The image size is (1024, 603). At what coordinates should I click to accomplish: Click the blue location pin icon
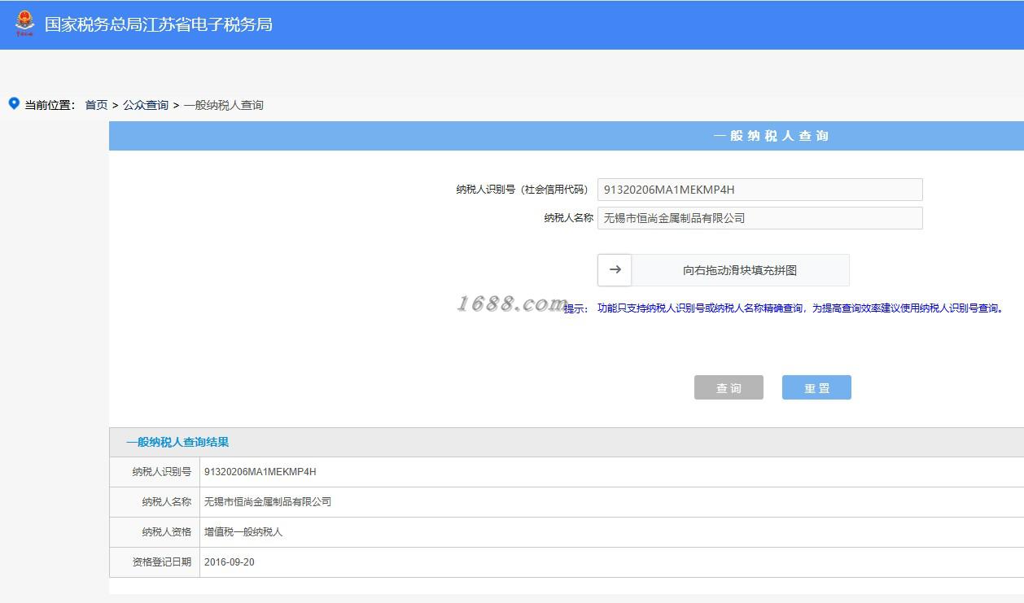14,103
